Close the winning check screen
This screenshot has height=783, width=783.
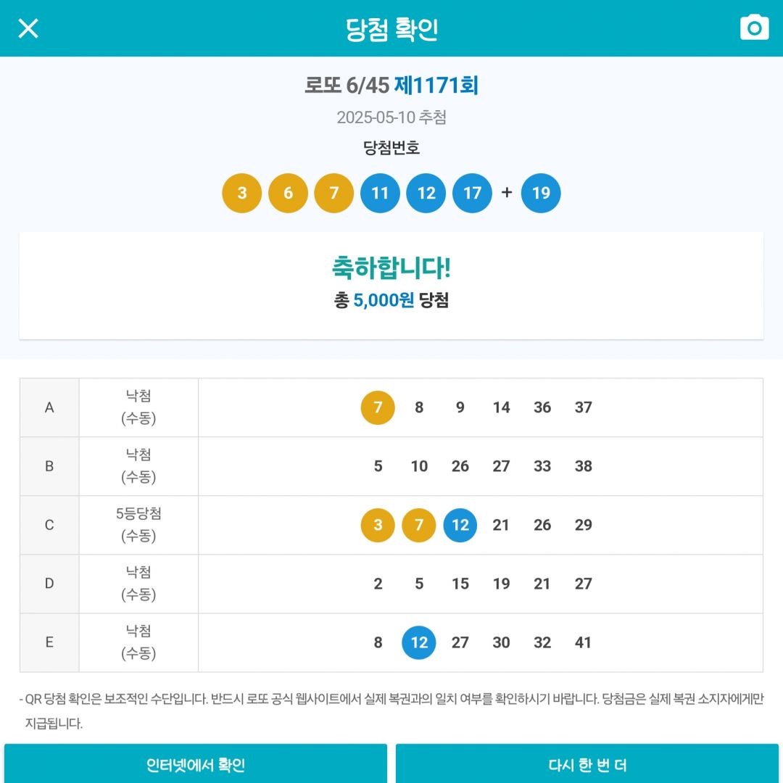(x=28, y=28)
